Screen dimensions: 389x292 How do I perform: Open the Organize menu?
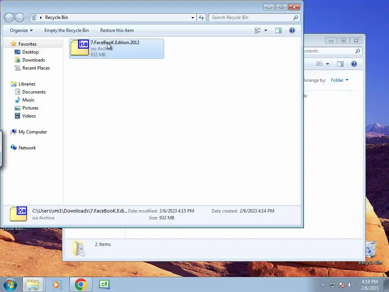tap(21, 30)
